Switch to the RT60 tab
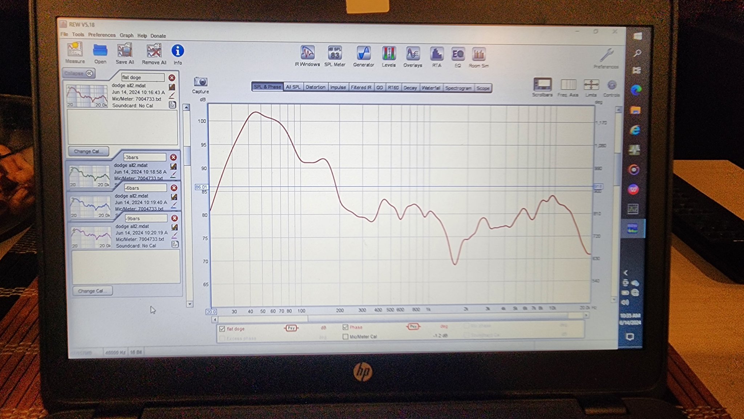Screen dimensions: 744x419 [393, 88]
